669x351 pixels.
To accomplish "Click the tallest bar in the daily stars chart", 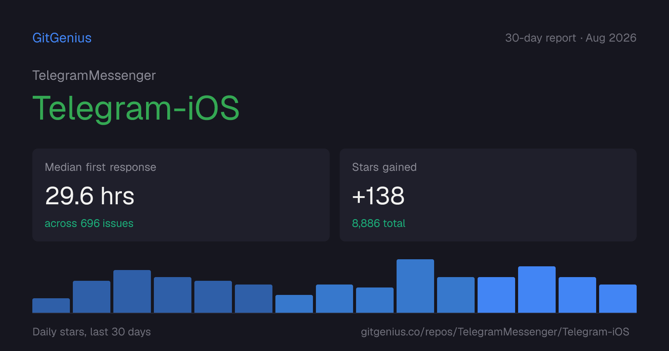I will [415, 286].
